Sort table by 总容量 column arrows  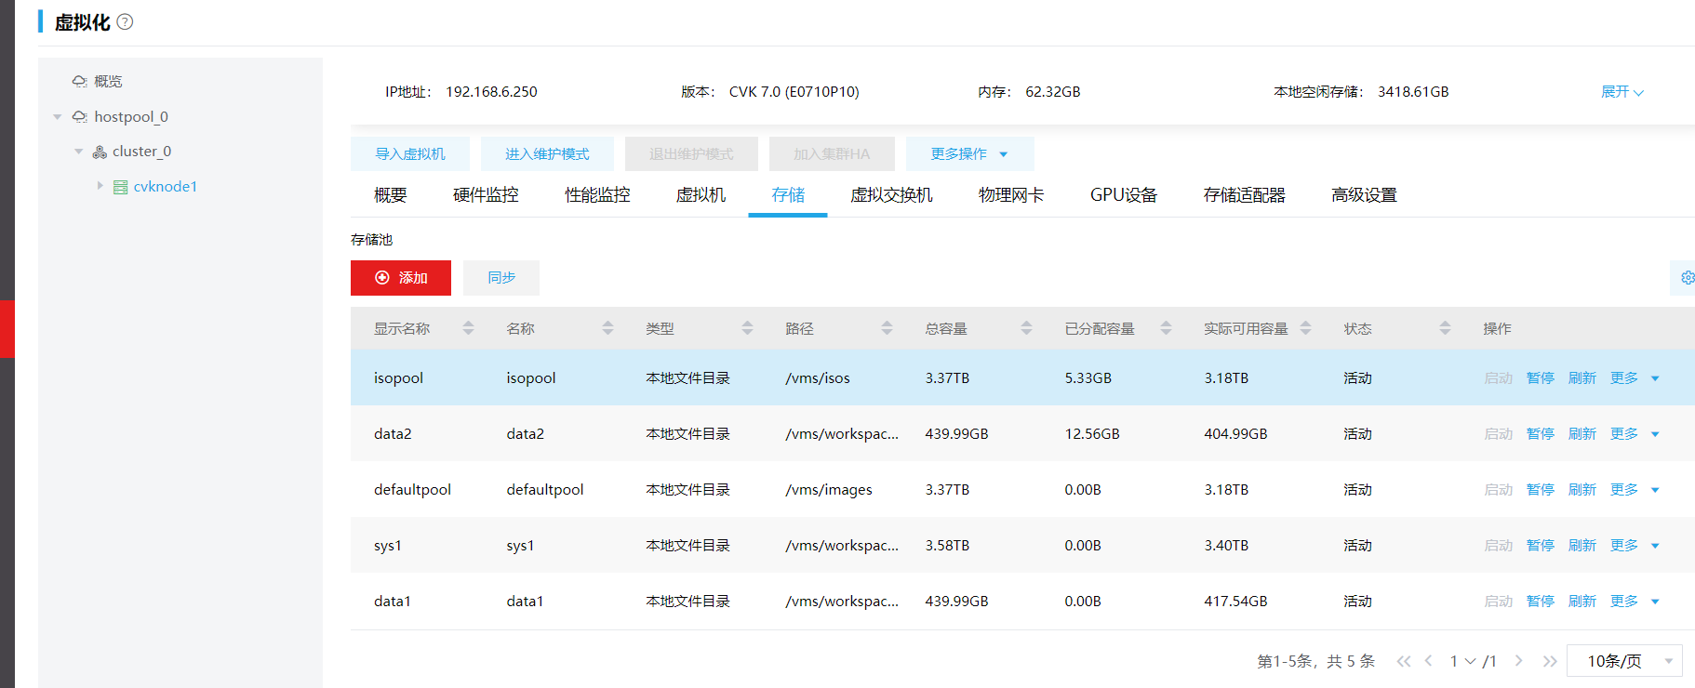tap(1026, 328)
